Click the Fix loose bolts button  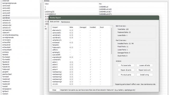coord(126,65)
